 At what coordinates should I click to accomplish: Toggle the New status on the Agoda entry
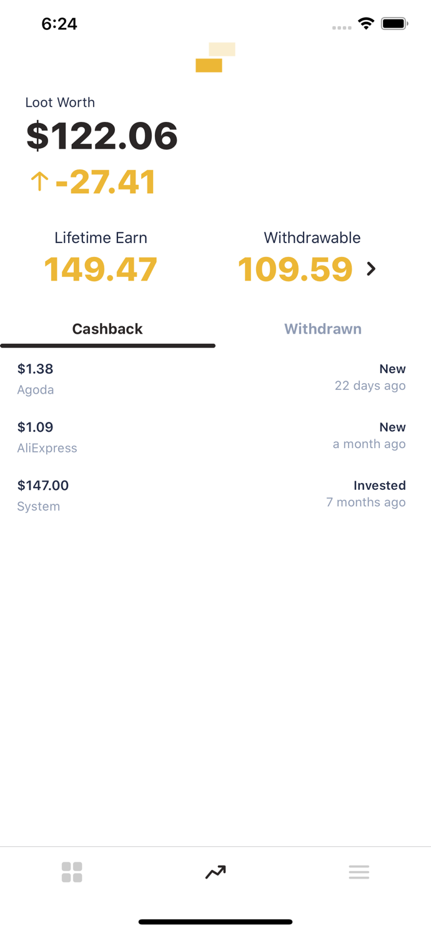tap(393, 369)
